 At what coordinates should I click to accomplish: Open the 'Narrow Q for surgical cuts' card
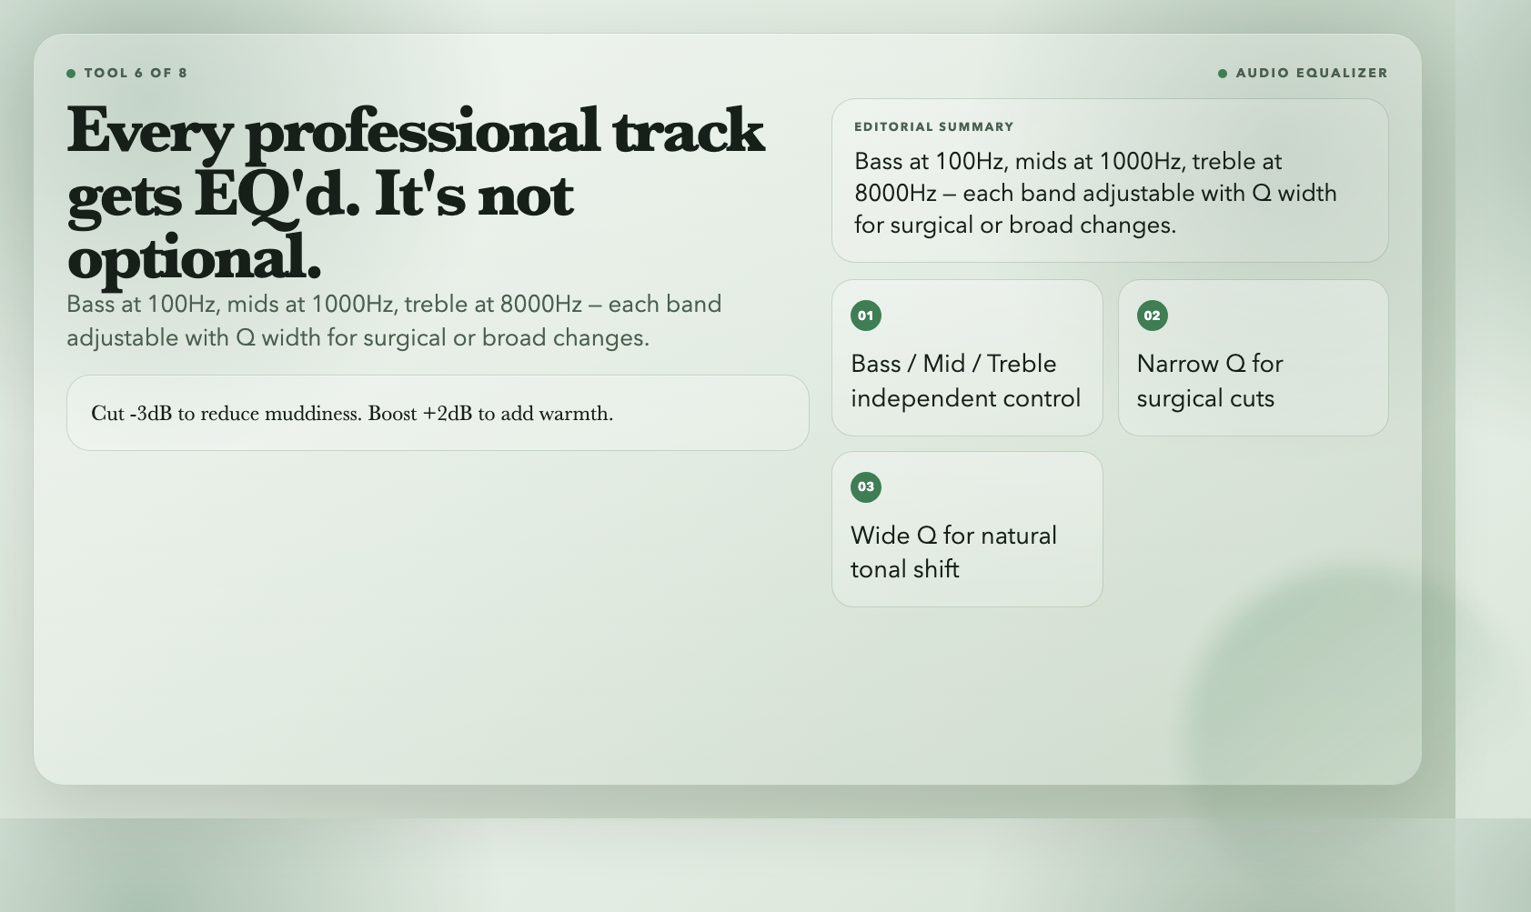[x=1253, y=357]
